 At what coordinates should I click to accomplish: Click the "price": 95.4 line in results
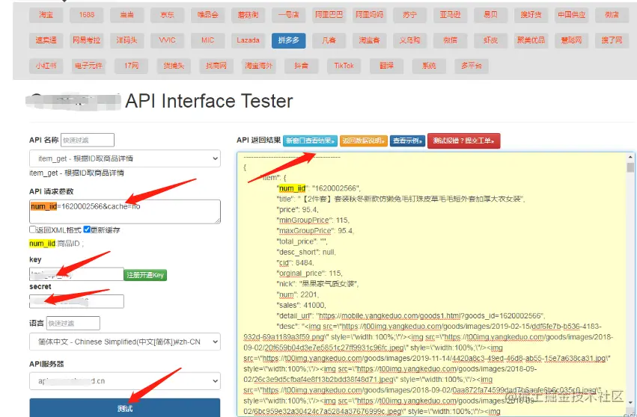pyautogui.click(x=298, y=210)
